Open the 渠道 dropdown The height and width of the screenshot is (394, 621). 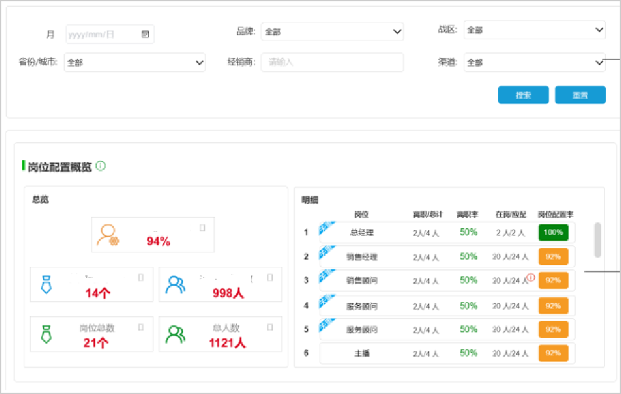click(x=599, y=62)
